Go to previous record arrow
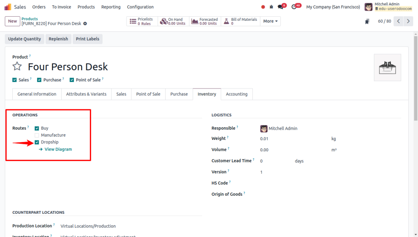Screen dimensions: 418x237 pos(398,21)
